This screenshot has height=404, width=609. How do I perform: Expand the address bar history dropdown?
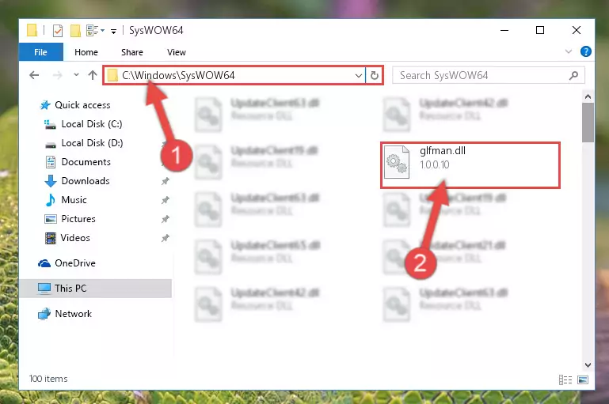pyautogui.click(x=359, y=75)
